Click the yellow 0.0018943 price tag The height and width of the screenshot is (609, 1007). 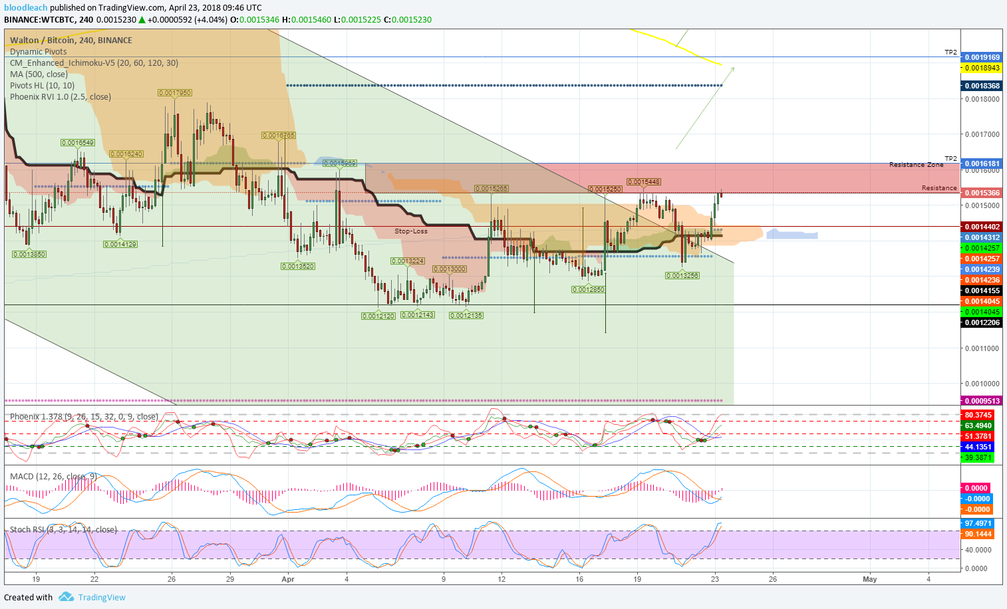point(982,68)
